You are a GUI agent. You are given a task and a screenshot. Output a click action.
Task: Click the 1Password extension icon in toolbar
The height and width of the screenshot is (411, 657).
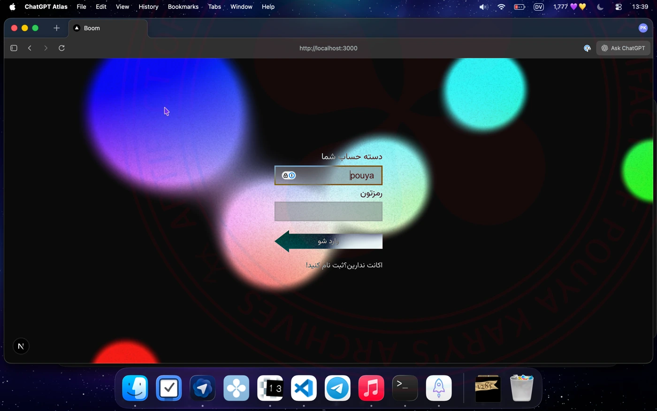[x=587, y=48]
